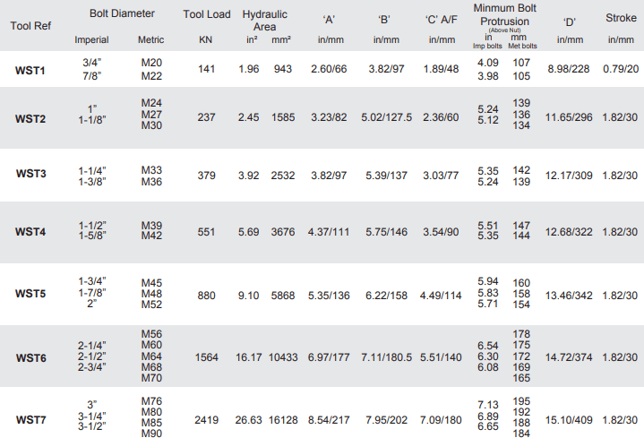
Task: Select the Tool Load header
Action: pos(206,14)
